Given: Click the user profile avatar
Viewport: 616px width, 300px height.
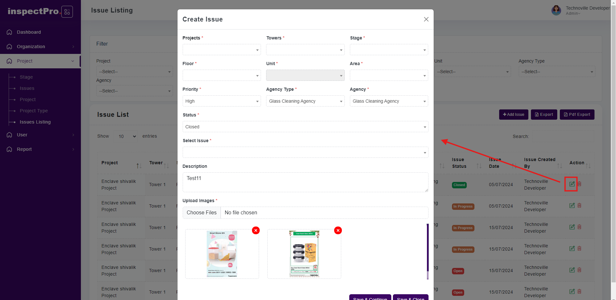Looking at the screenshot, I should (x=556, y=10).
